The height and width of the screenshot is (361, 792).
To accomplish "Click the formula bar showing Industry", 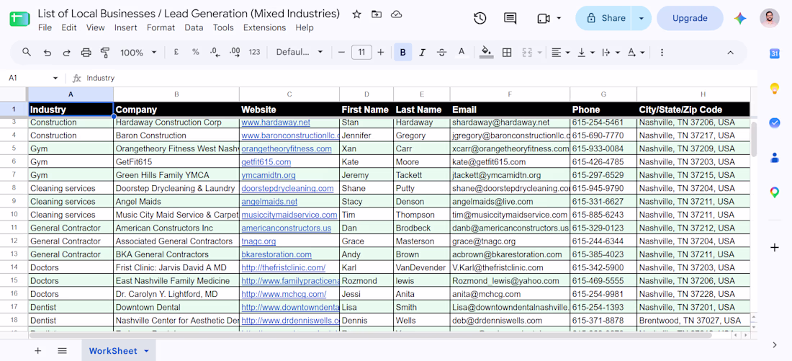I will (419, 78).
